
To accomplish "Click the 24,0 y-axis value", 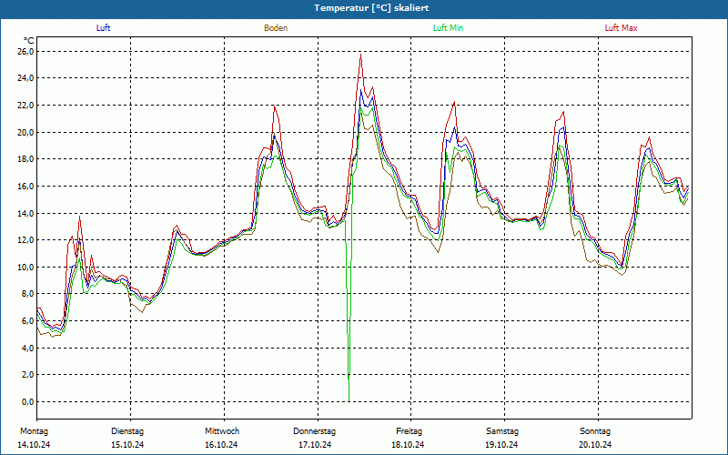I will 25,78.
